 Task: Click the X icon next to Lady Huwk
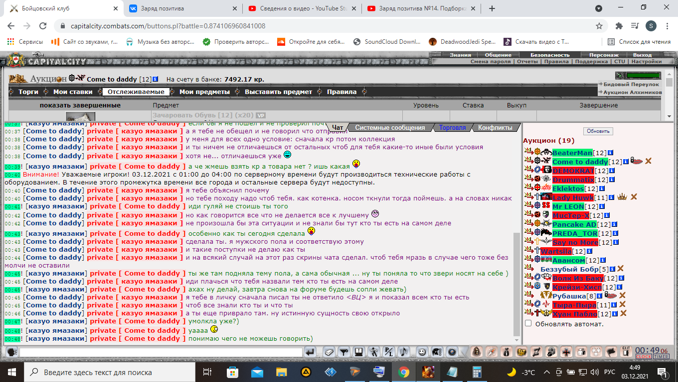[x=634, y=197]
